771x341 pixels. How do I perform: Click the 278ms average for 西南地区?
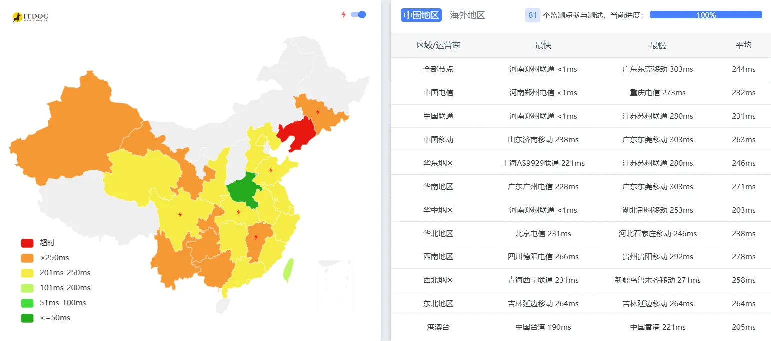(x=744, y=257)
